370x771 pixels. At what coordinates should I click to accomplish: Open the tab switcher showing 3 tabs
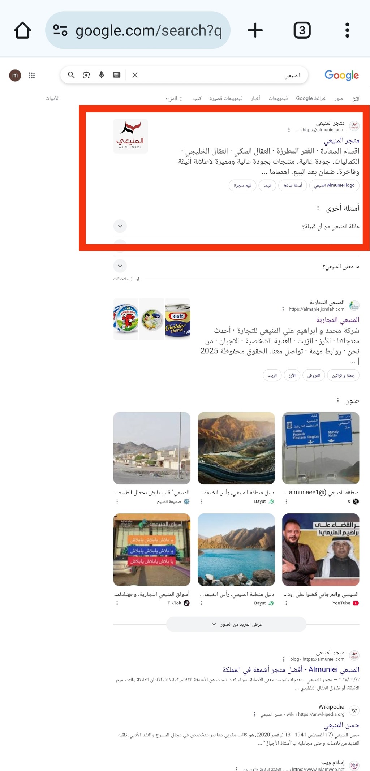302,30
